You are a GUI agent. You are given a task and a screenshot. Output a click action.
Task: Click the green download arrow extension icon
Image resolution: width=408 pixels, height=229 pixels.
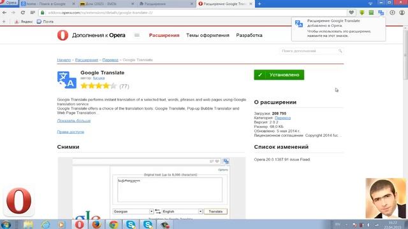(x=361, y=13)
